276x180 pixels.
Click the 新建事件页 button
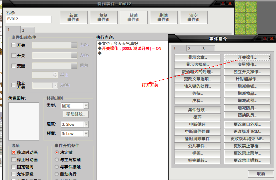[73, 18]
